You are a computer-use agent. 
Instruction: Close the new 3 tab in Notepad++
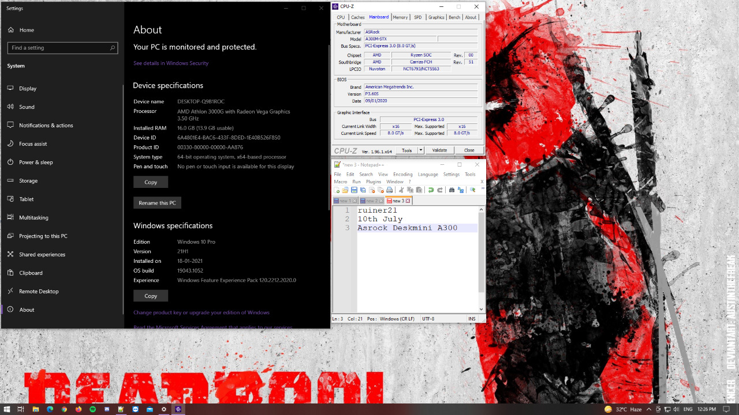click(x=408, y=201)
